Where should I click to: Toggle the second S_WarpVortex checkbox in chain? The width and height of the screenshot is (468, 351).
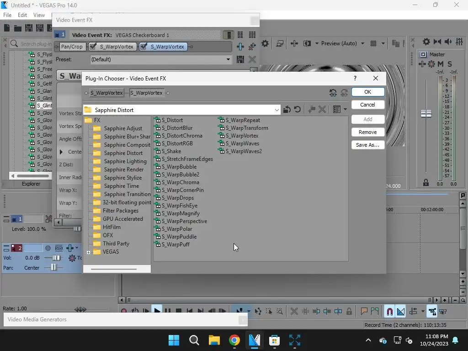[x=144, y=46]
